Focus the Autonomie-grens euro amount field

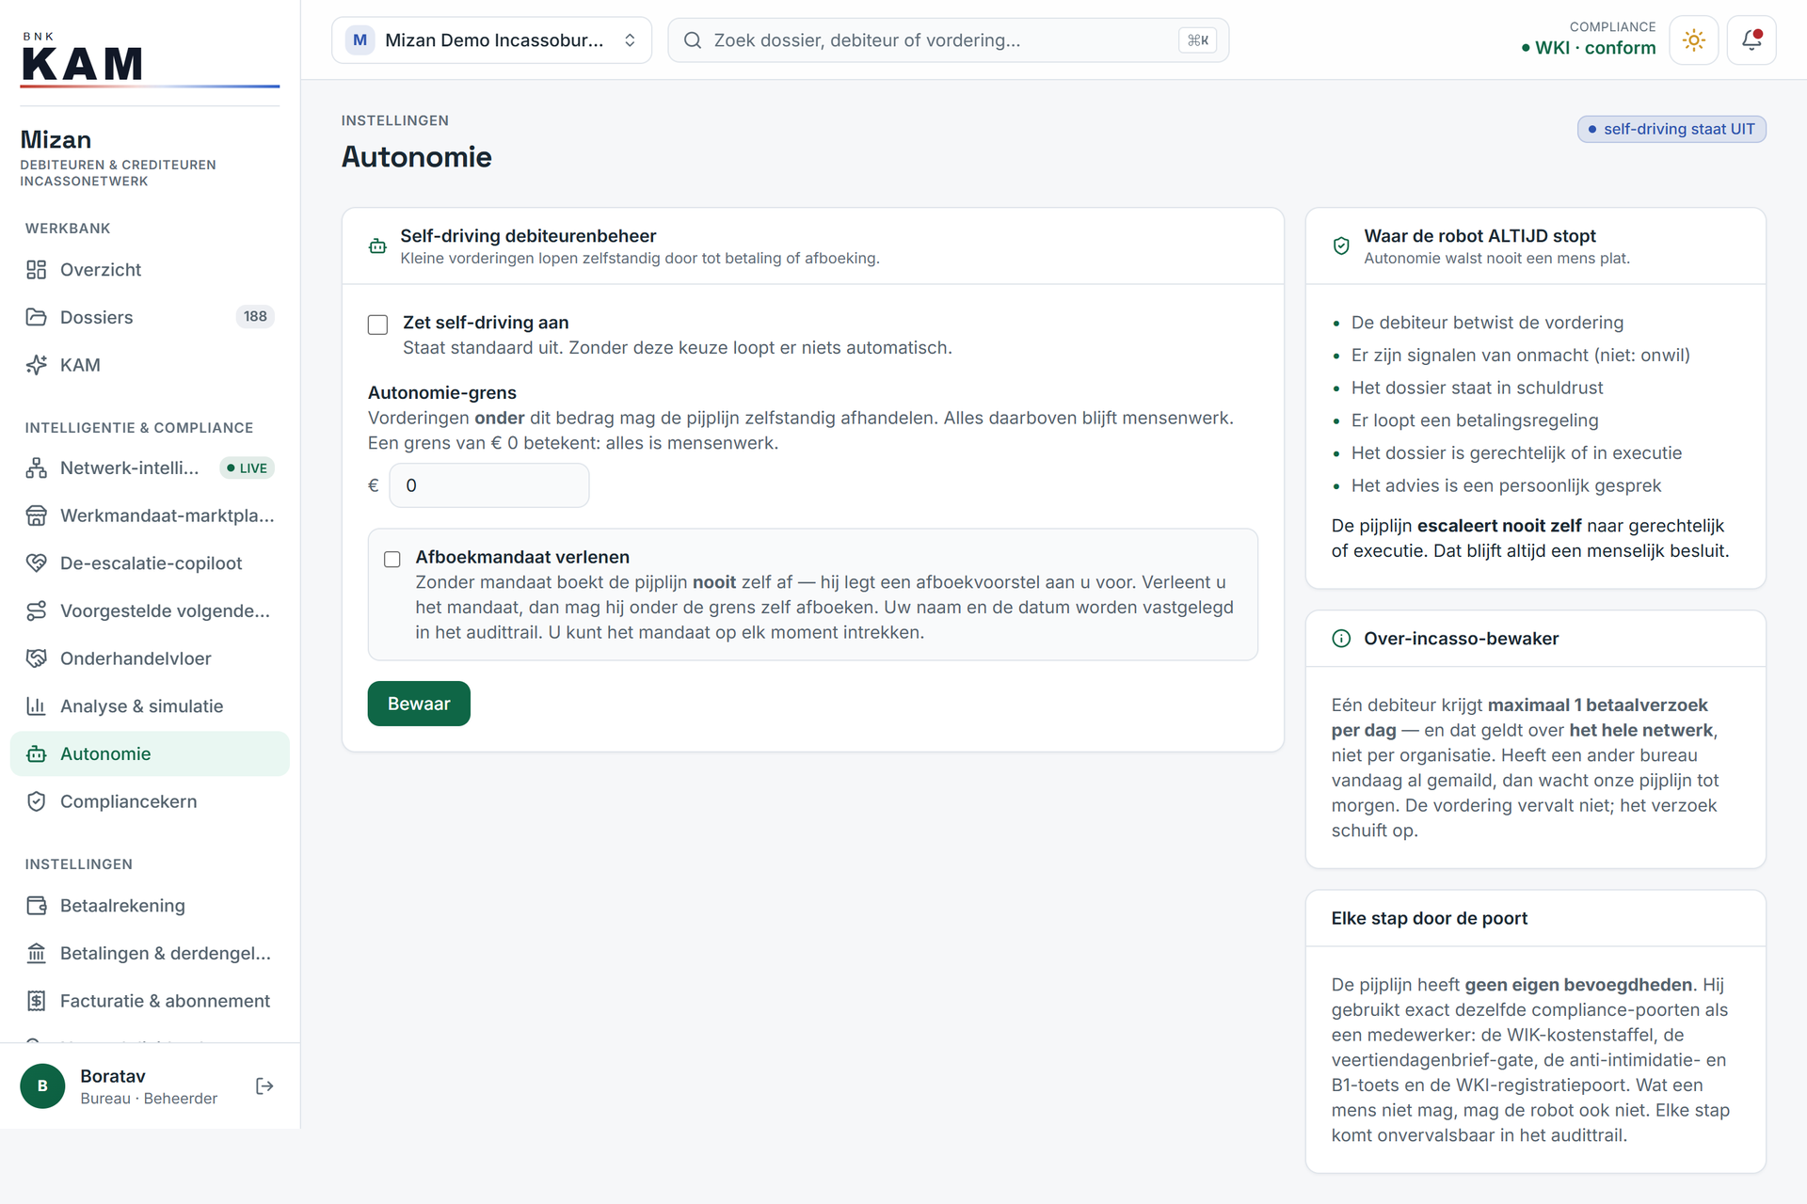(489, 485)
